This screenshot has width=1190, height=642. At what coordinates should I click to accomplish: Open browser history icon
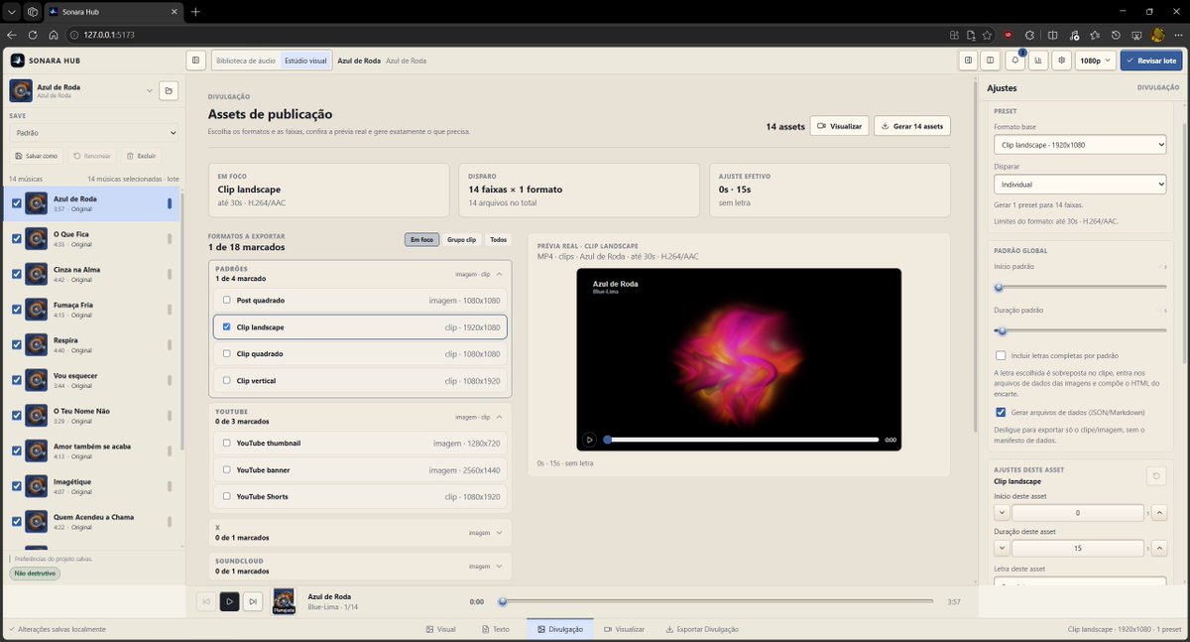(x=1116, y=34)
